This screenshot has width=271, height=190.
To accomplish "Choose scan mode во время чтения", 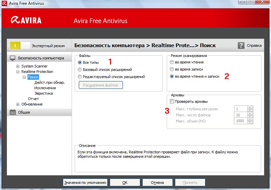I will click(x=171, y=62).
